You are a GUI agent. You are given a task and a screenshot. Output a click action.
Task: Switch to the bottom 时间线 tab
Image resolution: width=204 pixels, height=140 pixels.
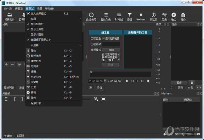point(20,136)
